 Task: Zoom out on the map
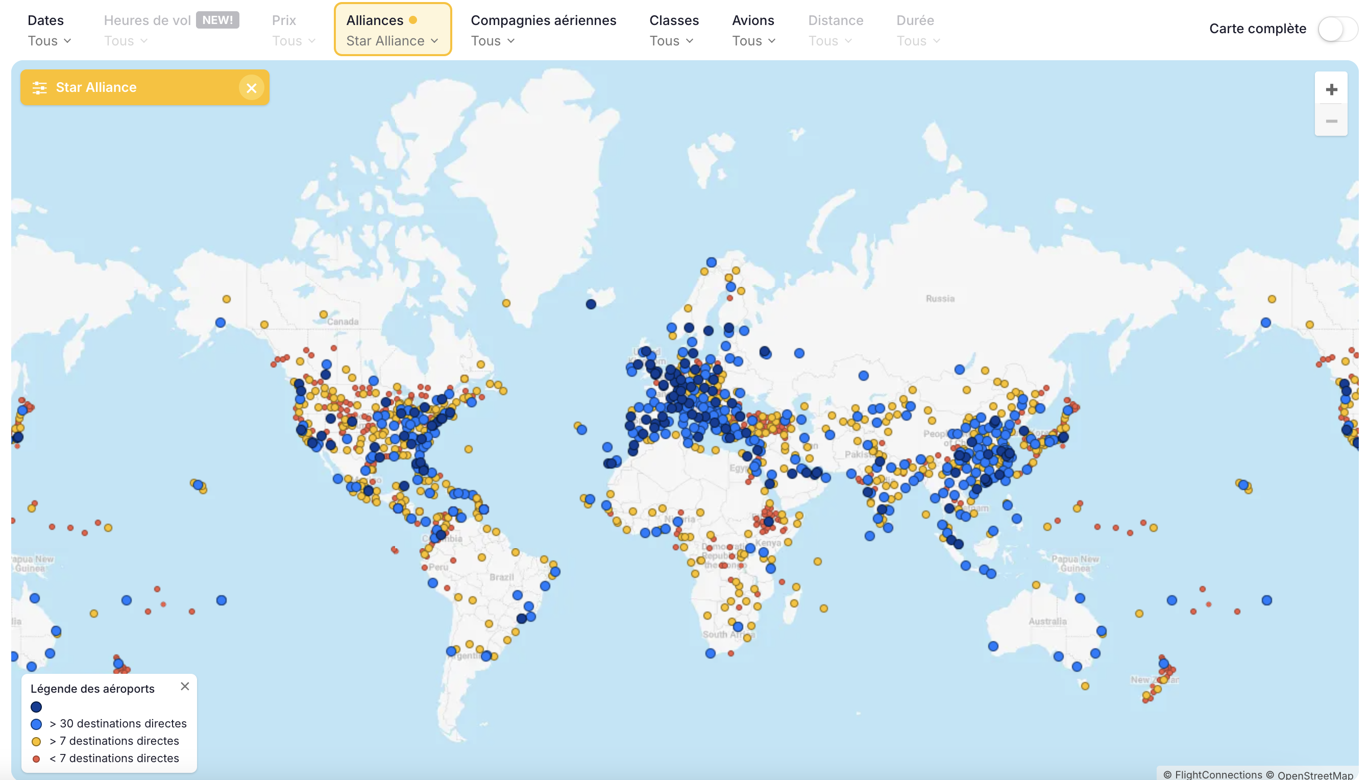(x=1331, y=120)
